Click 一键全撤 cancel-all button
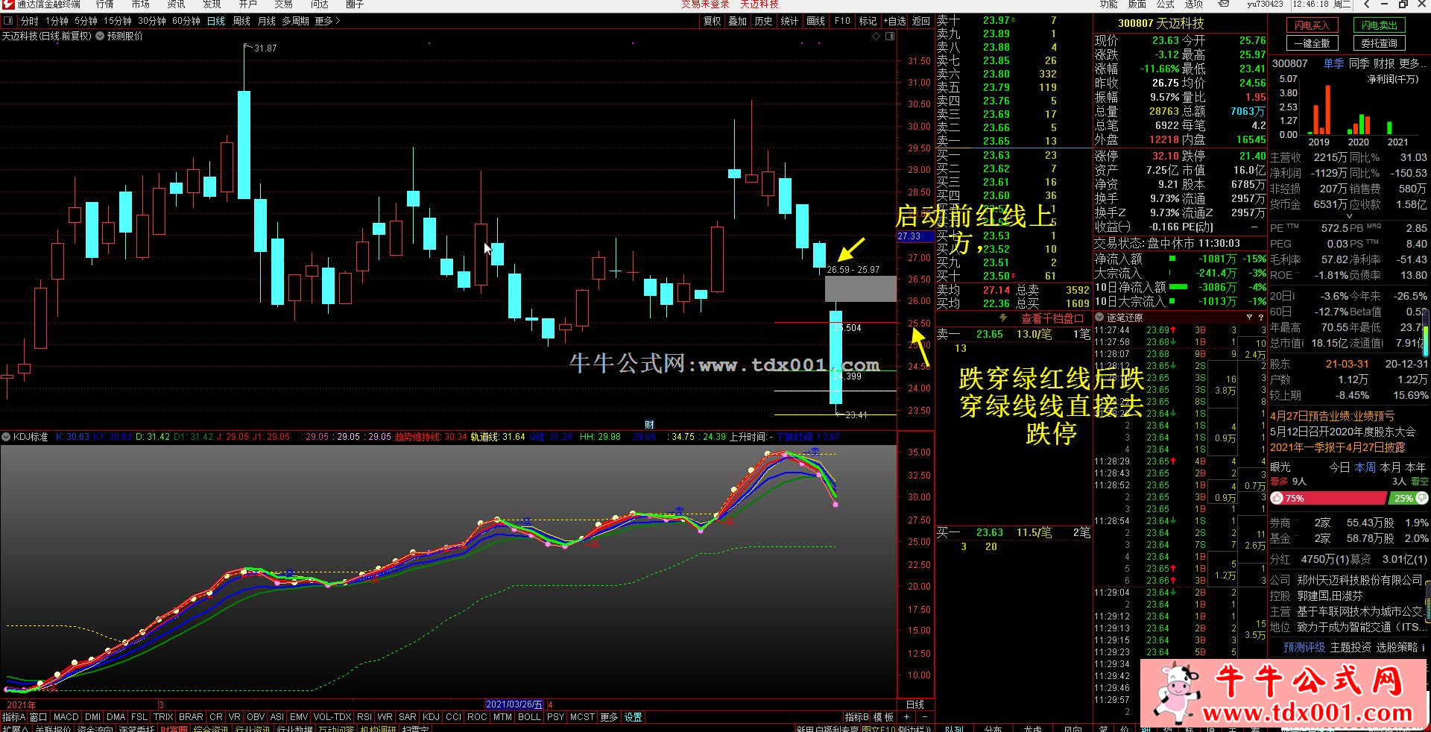 1312,43
